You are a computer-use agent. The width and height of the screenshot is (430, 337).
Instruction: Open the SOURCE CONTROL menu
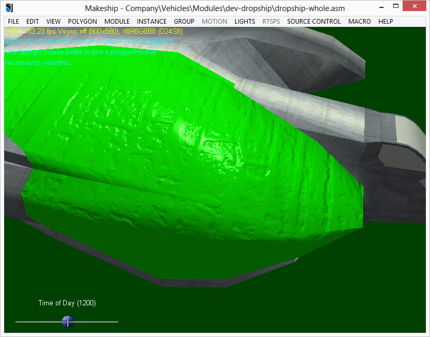pos(314,22)
